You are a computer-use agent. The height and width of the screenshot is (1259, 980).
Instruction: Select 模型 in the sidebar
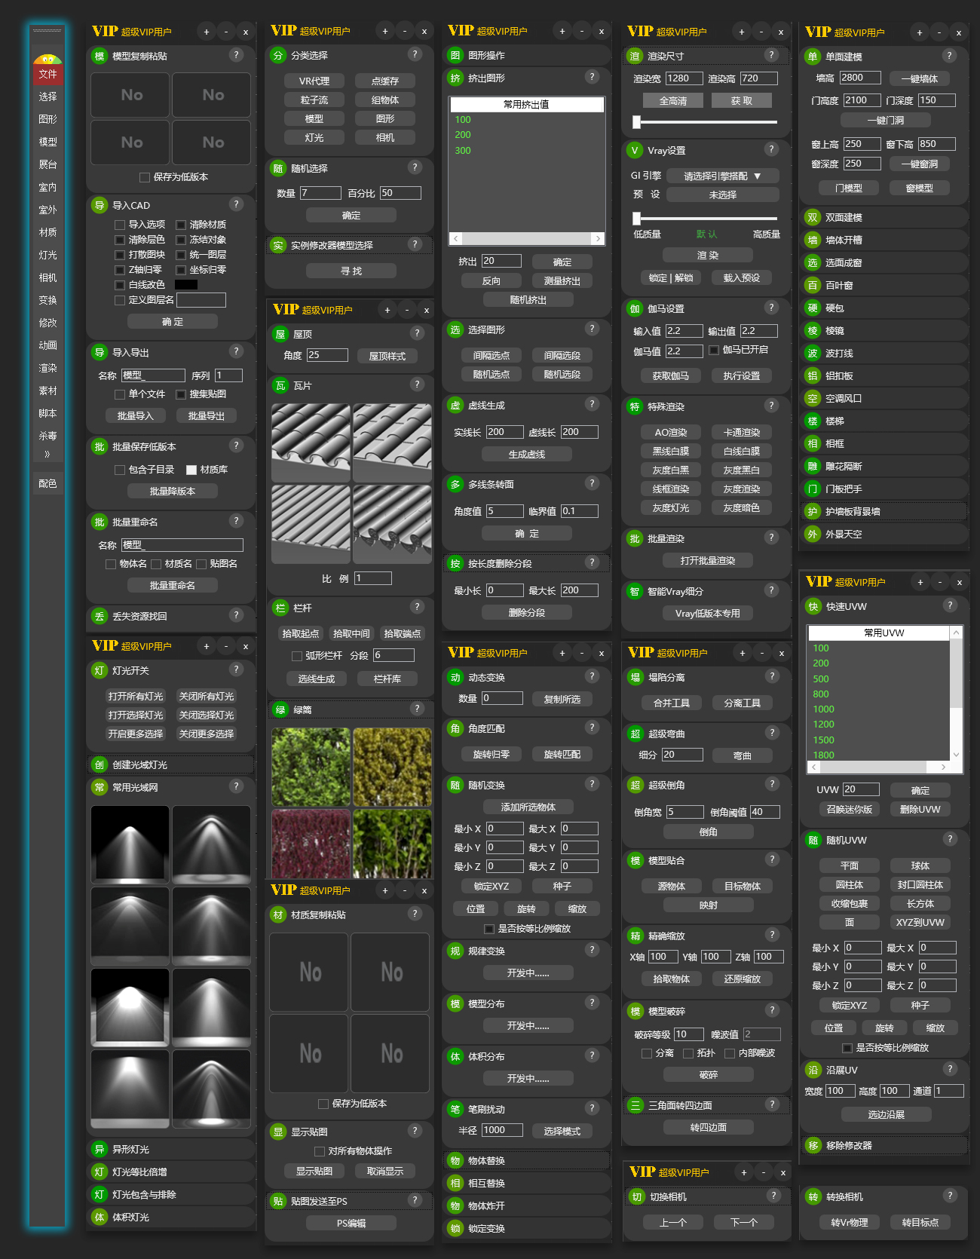click(47, 142)
